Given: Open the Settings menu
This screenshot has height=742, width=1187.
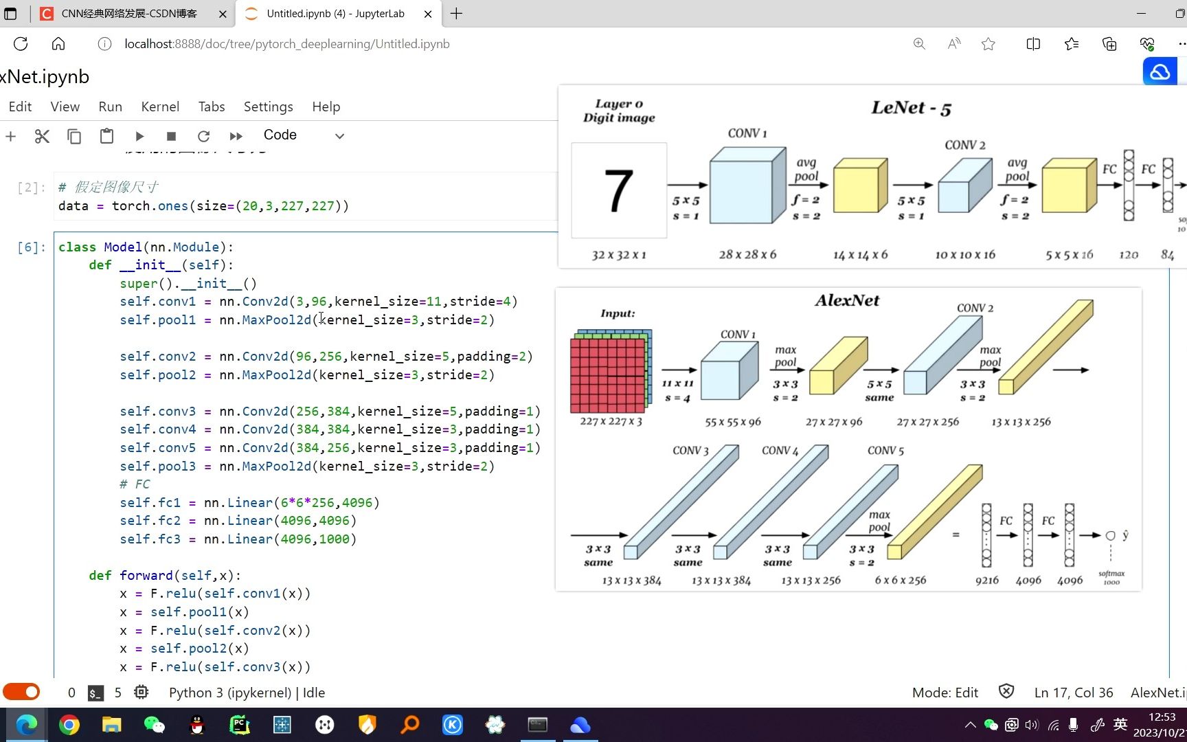Looking at the screenshot, I should coord(268,106).
